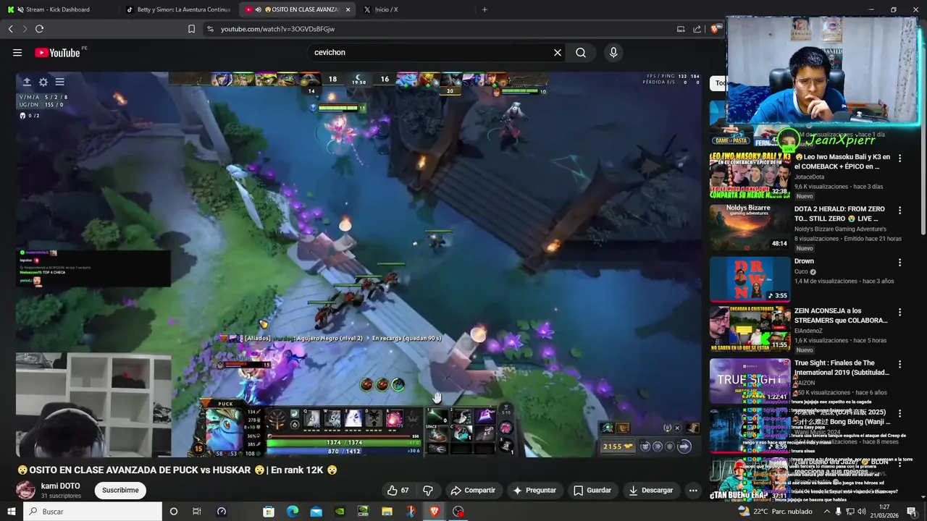
Task: Open Cortana circle on taskbar
Action: [173, 512]
